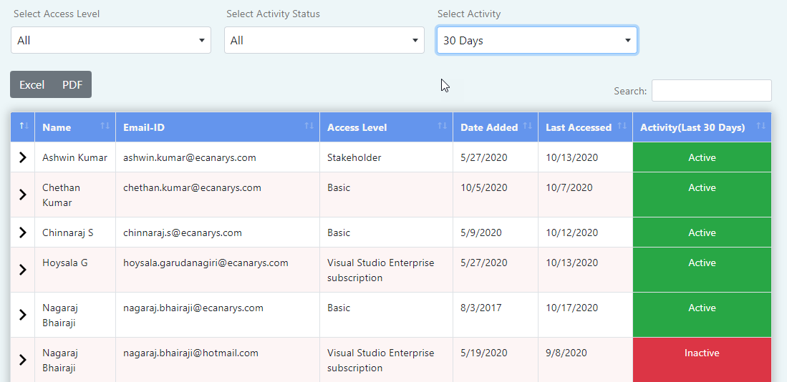Click first column sort arrows icon
The width and height of the screenshot is (787, 382).
pos(24,126)
